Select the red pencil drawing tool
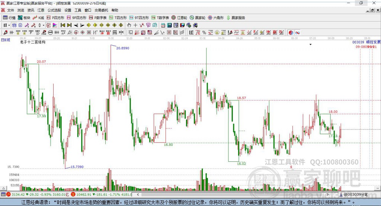 click(5, 33)
